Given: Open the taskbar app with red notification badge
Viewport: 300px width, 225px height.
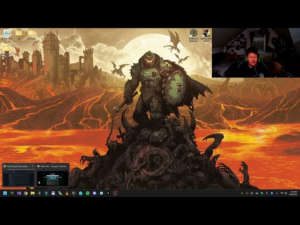Looking at the screenshot, I should [115, 193].
